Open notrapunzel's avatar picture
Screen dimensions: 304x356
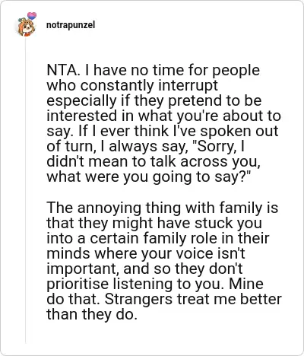[x=26, y=27]
